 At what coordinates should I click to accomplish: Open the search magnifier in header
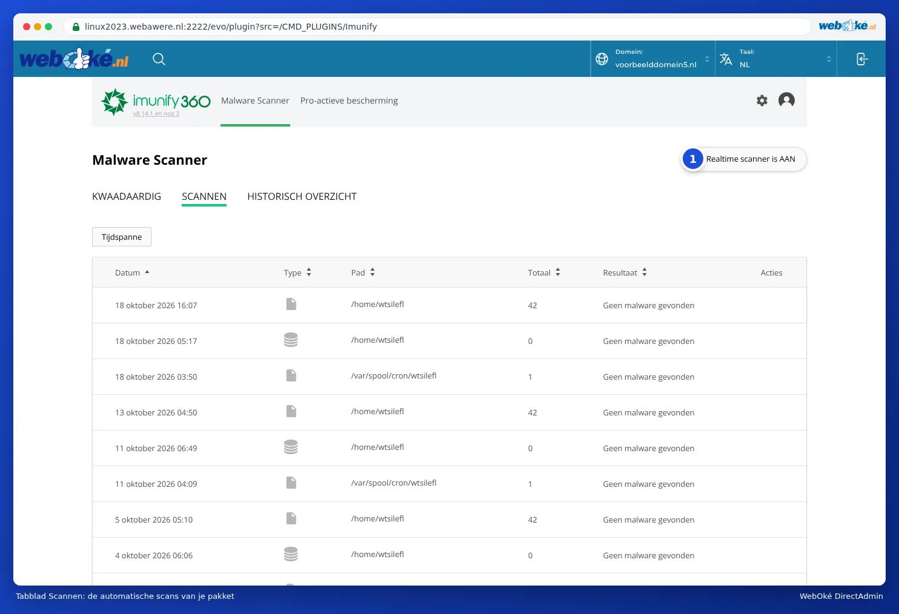tap(159, 59)
